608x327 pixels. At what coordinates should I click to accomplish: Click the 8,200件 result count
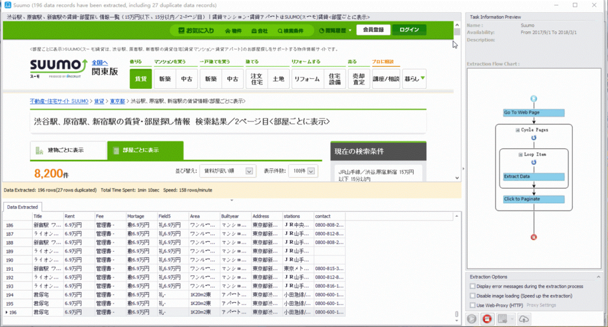tap(51, 174)
